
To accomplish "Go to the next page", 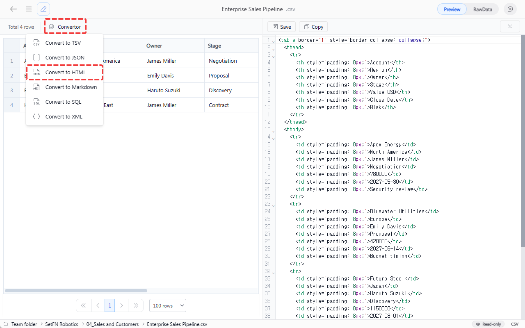I will 121,305.
